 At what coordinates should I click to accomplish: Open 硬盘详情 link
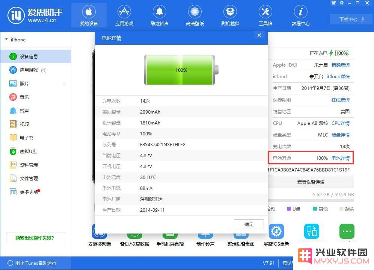pos(340,135)
